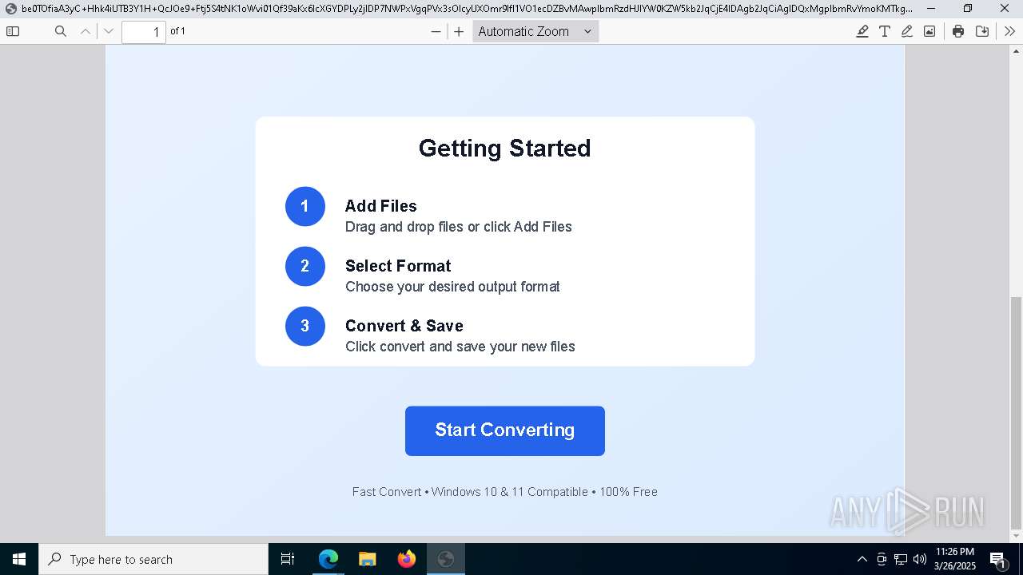Screen dimensions: 1023x575
Task: Click the page number input field
Action: click(x=144, y=32)
